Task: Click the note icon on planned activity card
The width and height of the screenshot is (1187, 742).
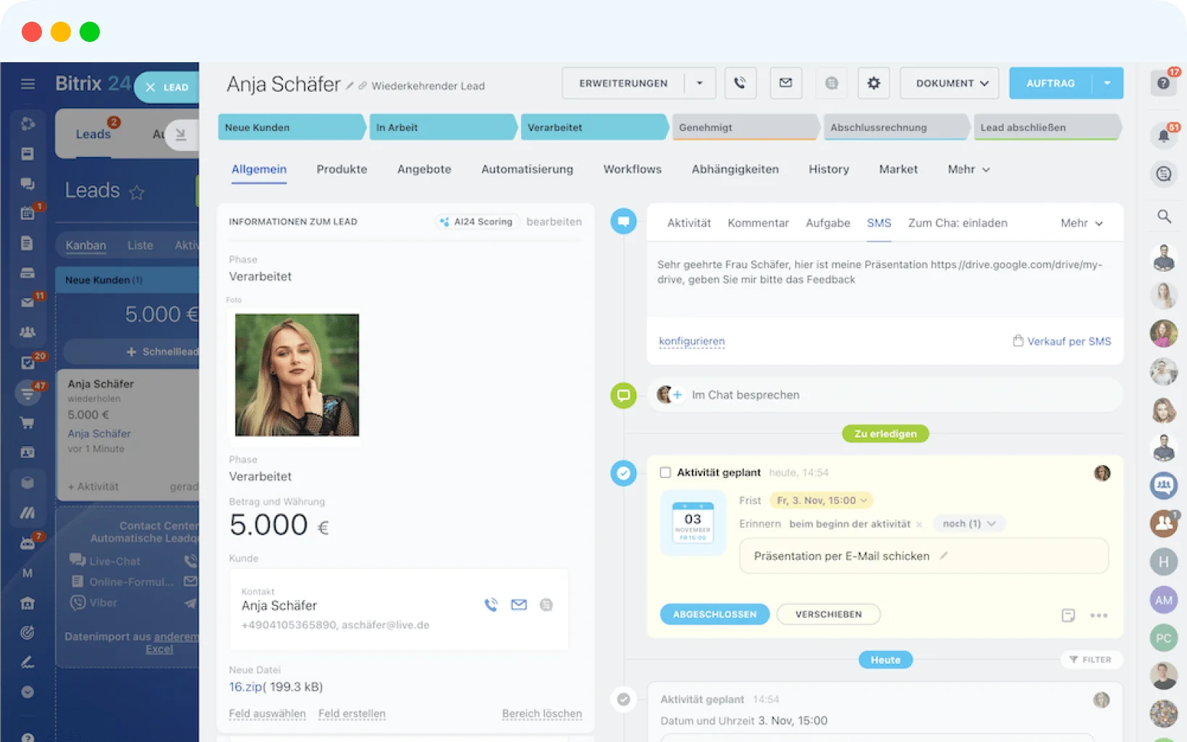Action: 1068,615
